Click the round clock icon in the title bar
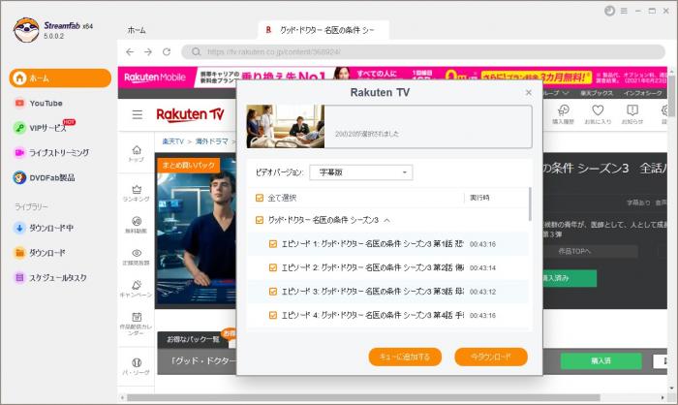 (609, 11)
